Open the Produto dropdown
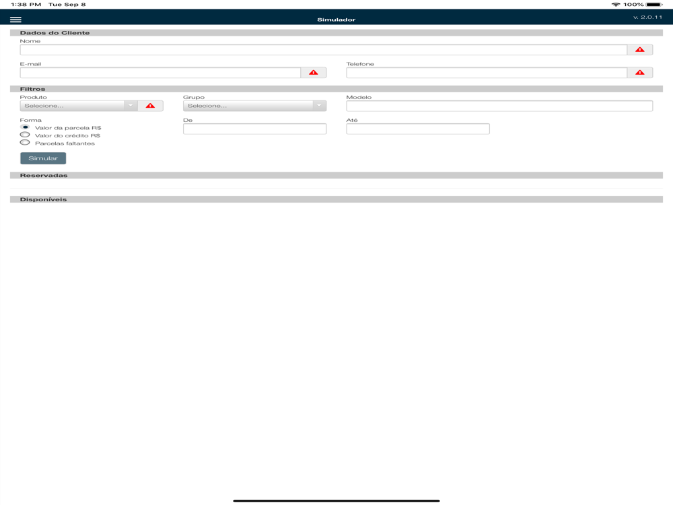 click(x=79, y=106)
